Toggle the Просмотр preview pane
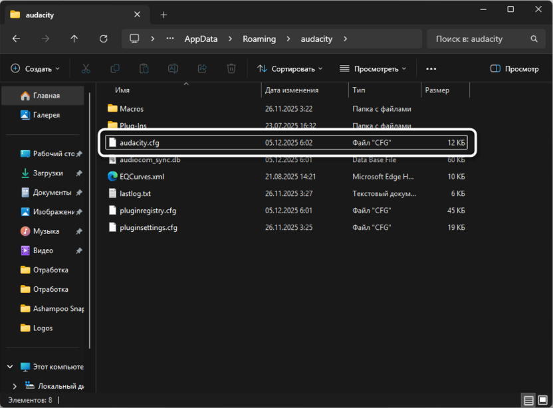 point(514,68)
